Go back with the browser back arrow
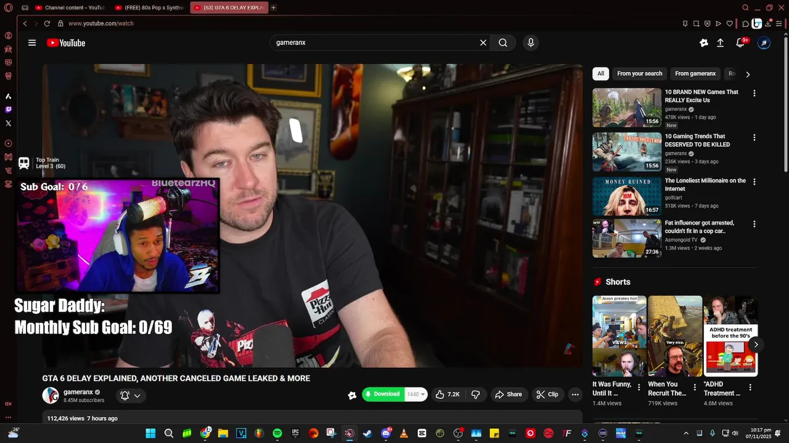 coord(25,23)
